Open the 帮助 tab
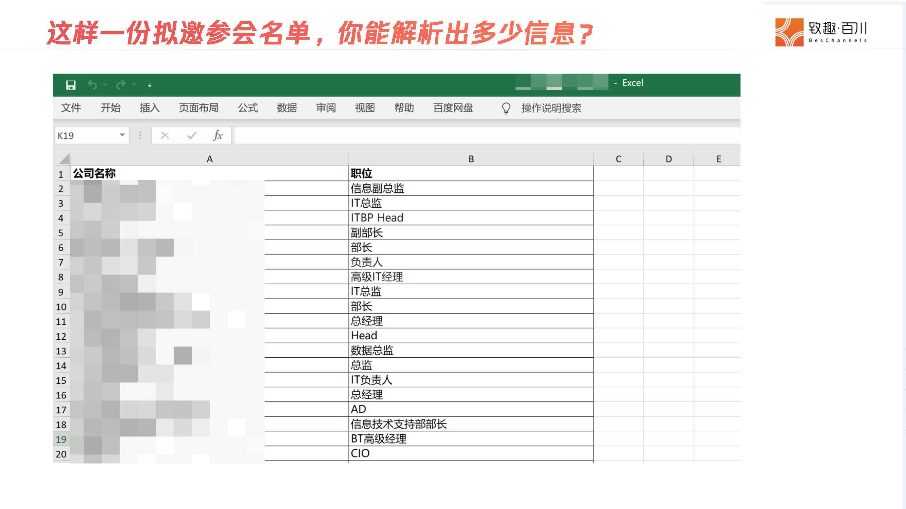Viewport: 906px width, 509px height. tap(404, 108)
